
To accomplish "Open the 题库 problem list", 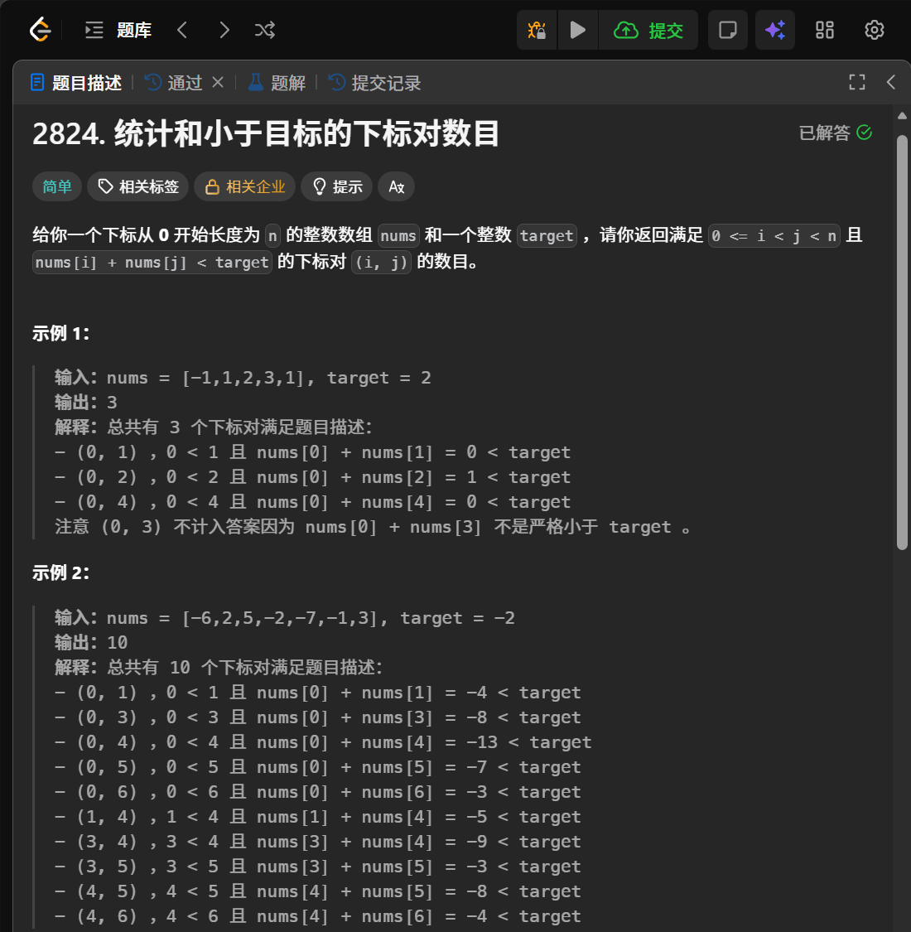I will (118, 30).
